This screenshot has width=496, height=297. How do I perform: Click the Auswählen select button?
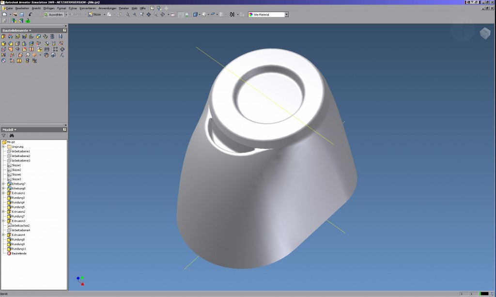click(54, 15)
